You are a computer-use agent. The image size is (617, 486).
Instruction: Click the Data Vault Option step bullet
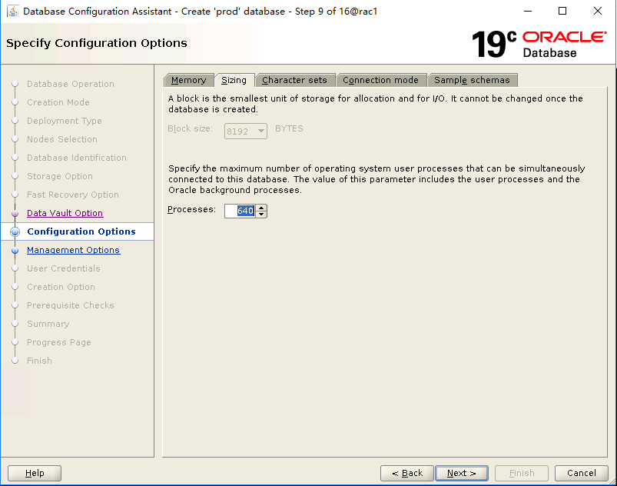click(x=15, y=213)
